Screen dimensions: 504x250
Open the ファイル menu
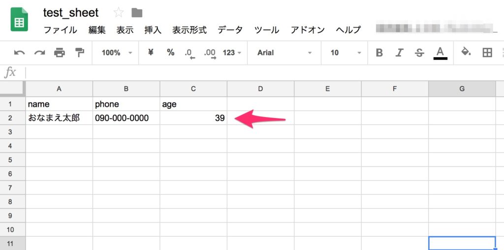(x=60, y=30)
